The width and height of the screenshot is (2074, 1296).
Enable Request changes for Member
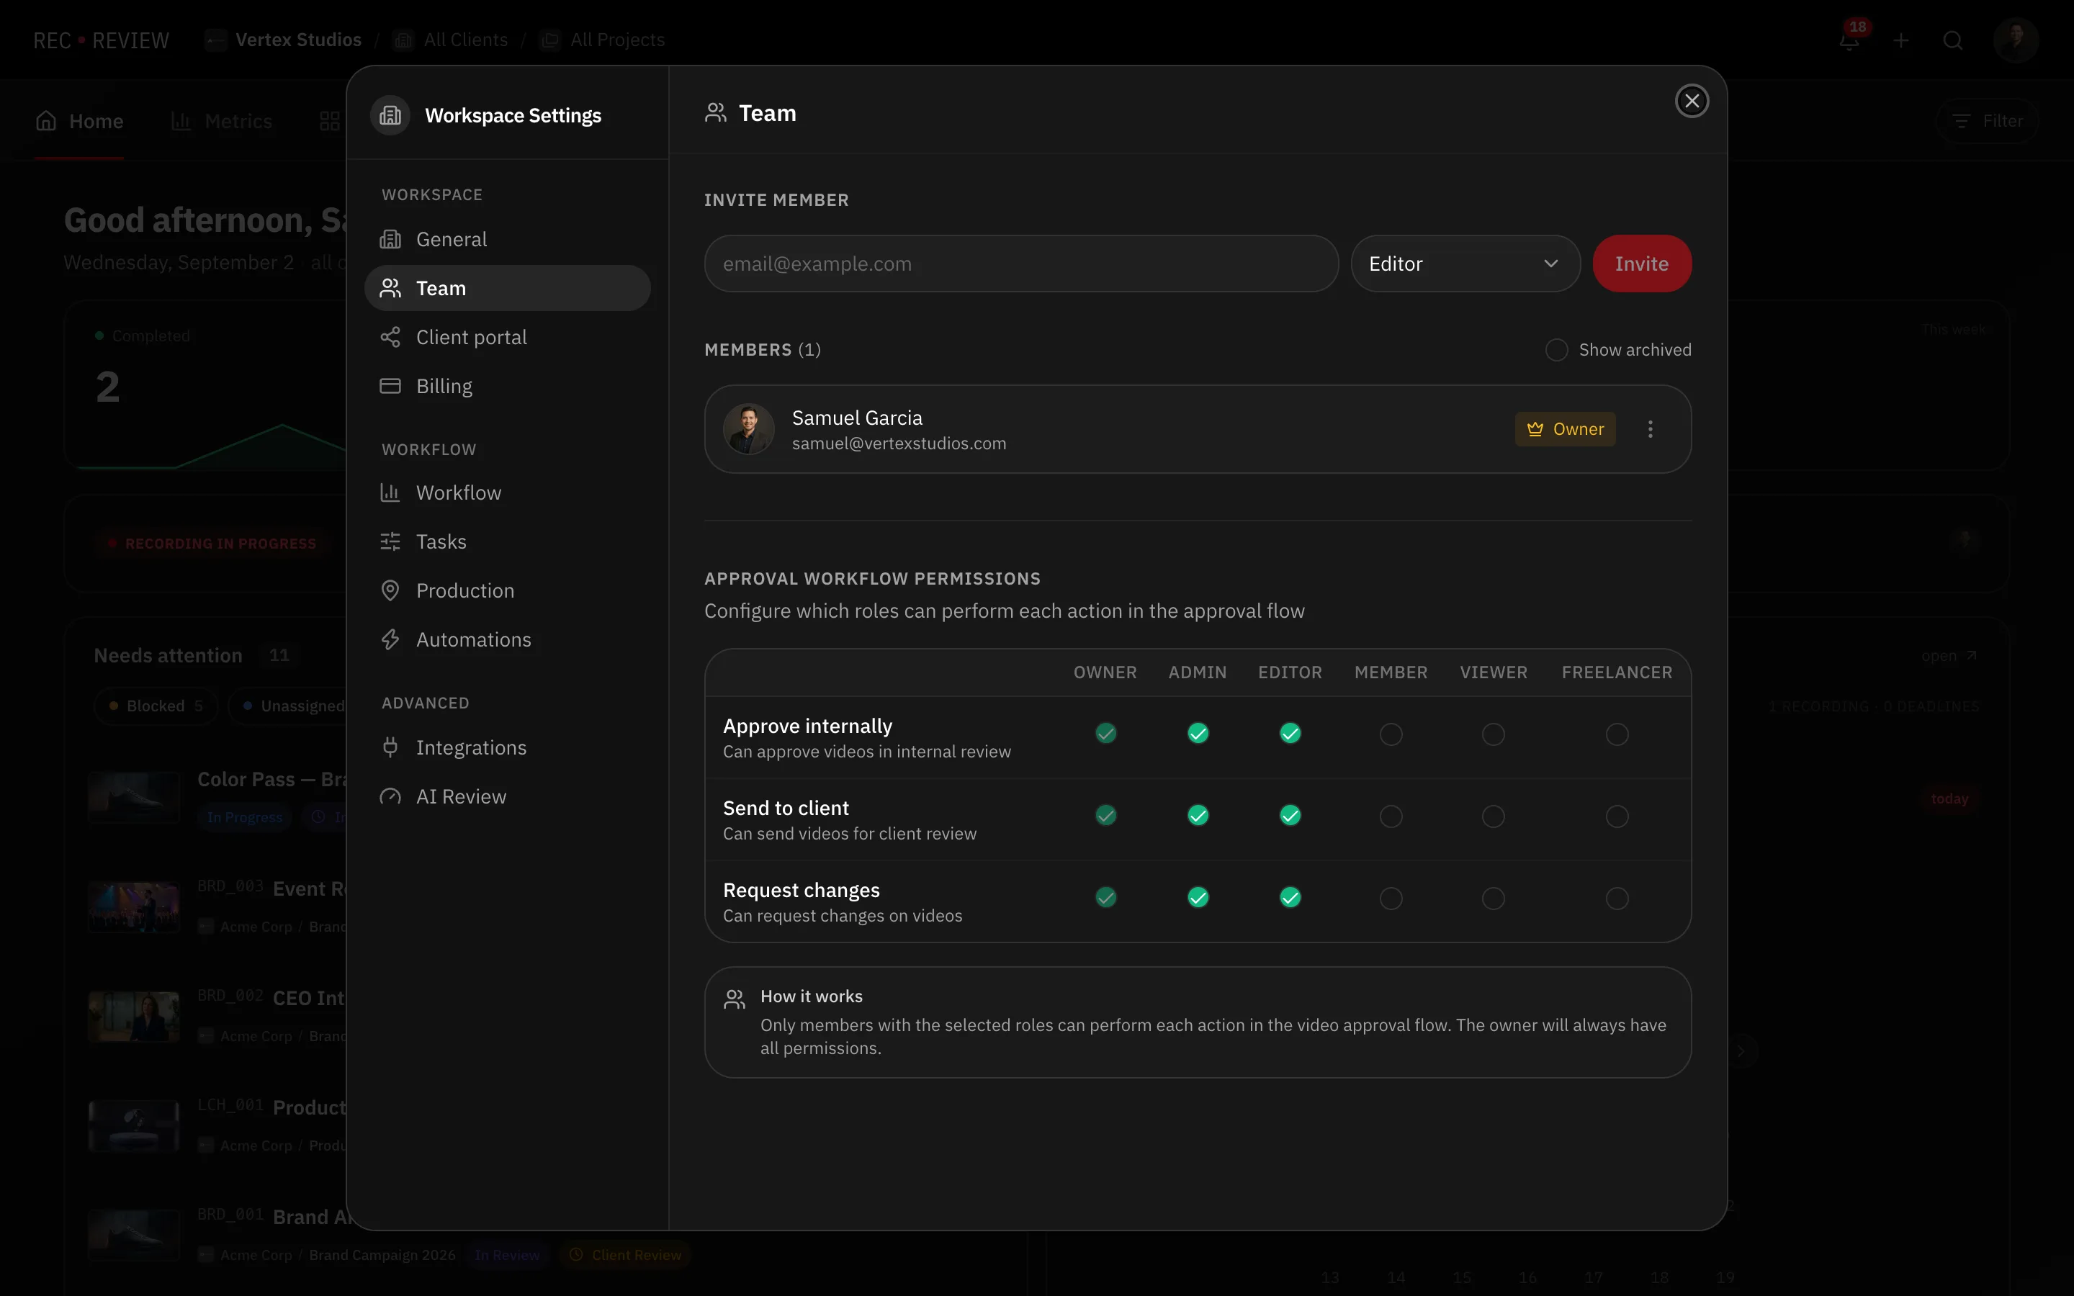tap(1391, 899)
